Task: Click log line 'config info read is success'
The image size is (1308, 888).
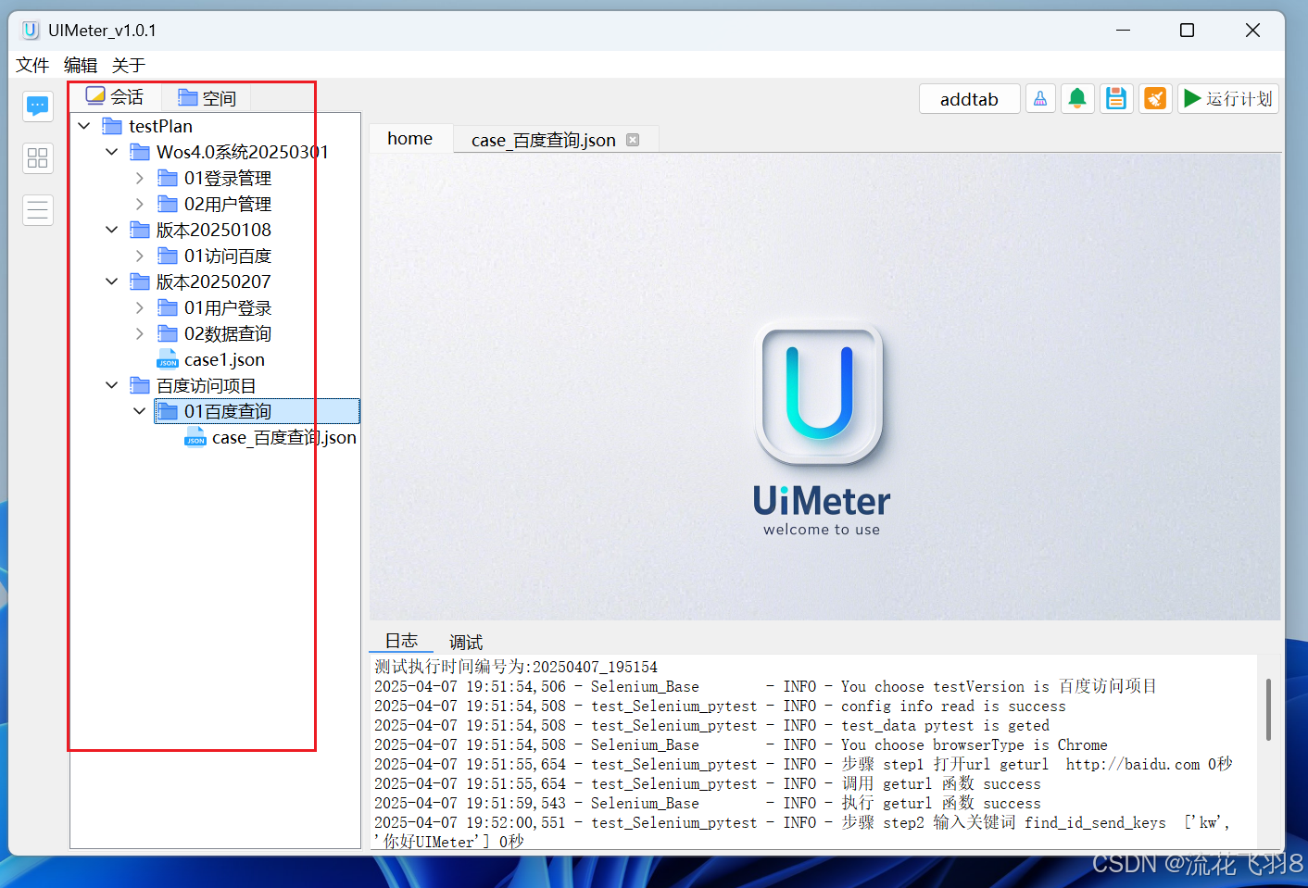Action: (720, 706)
